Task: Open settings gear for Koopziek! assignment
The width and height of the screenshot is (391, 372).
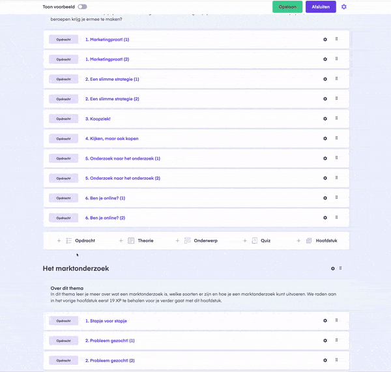Action: 325,119
